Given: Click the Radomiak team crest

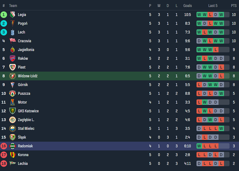Looking at the screenshot, I should coord(13,146).
